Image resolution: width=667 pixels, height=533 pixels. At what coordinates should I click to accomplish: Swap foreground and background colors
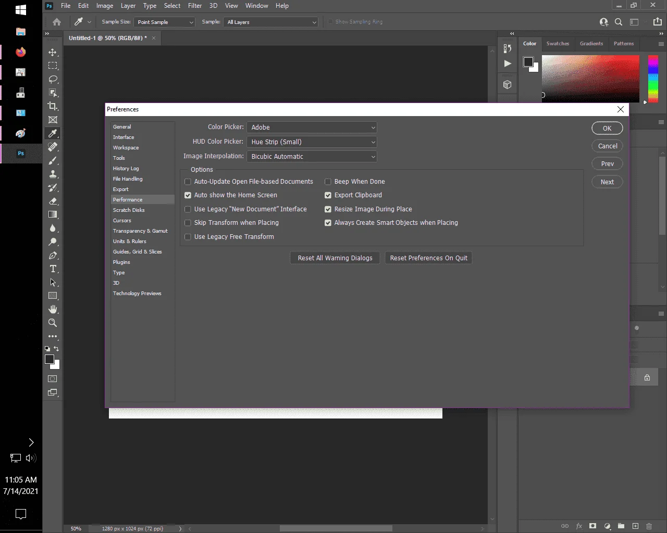[56, 349]
